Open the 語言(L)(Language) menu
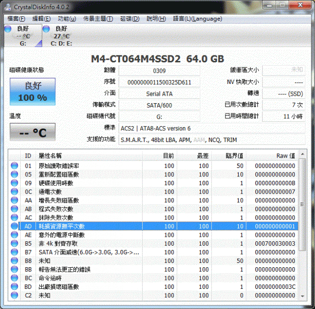This screenshot has height=309, width=315. click(197, 19)
